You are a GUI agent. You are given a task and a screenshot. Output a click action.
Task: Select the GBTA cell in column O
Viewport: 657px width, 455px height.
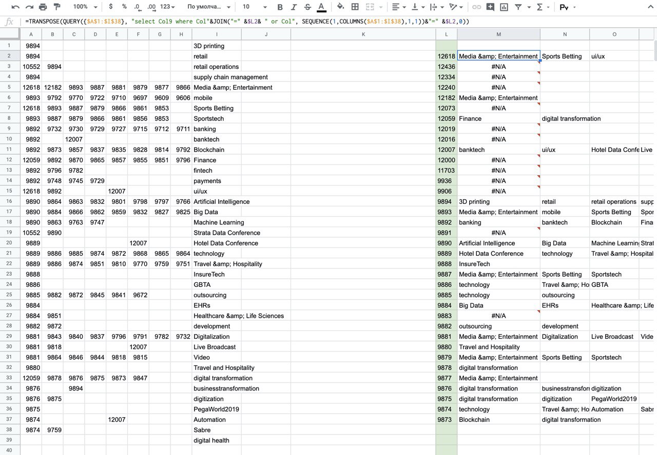tap(614, 284)
